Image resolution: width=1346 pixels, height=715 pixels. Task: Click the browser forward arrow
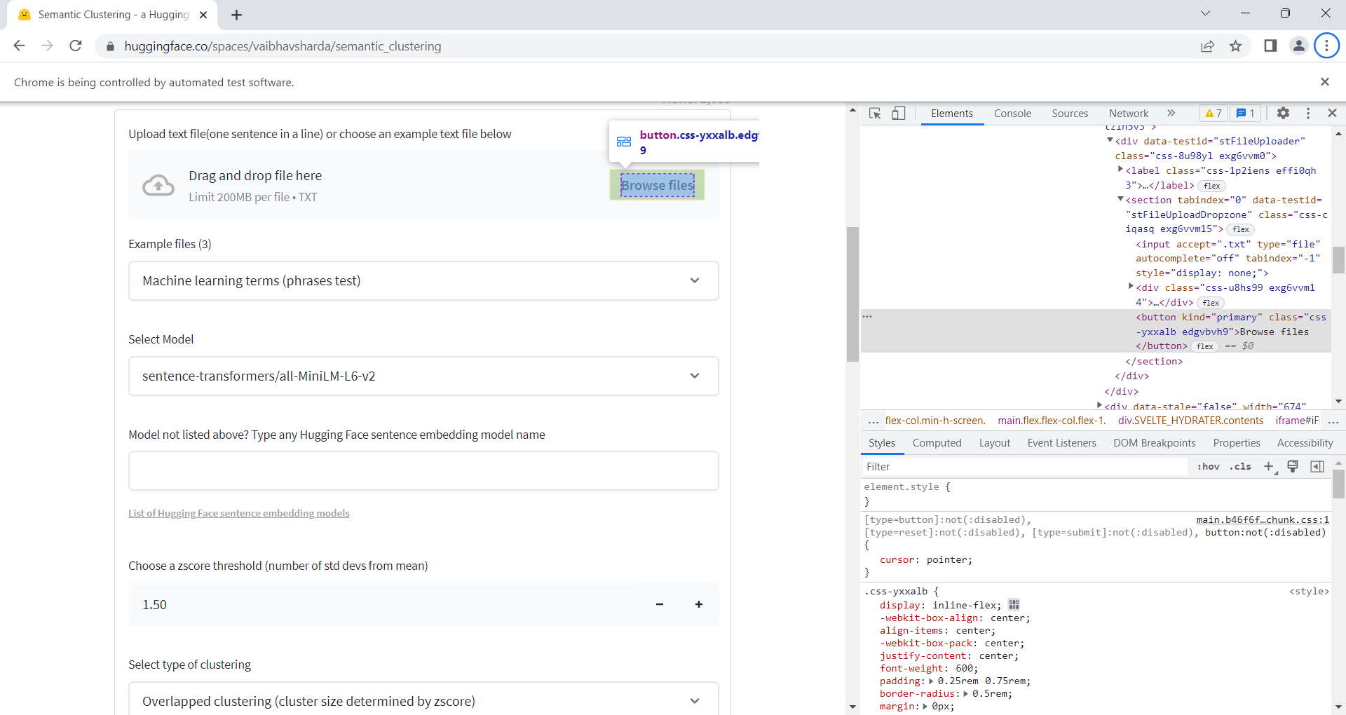[48, 46]
